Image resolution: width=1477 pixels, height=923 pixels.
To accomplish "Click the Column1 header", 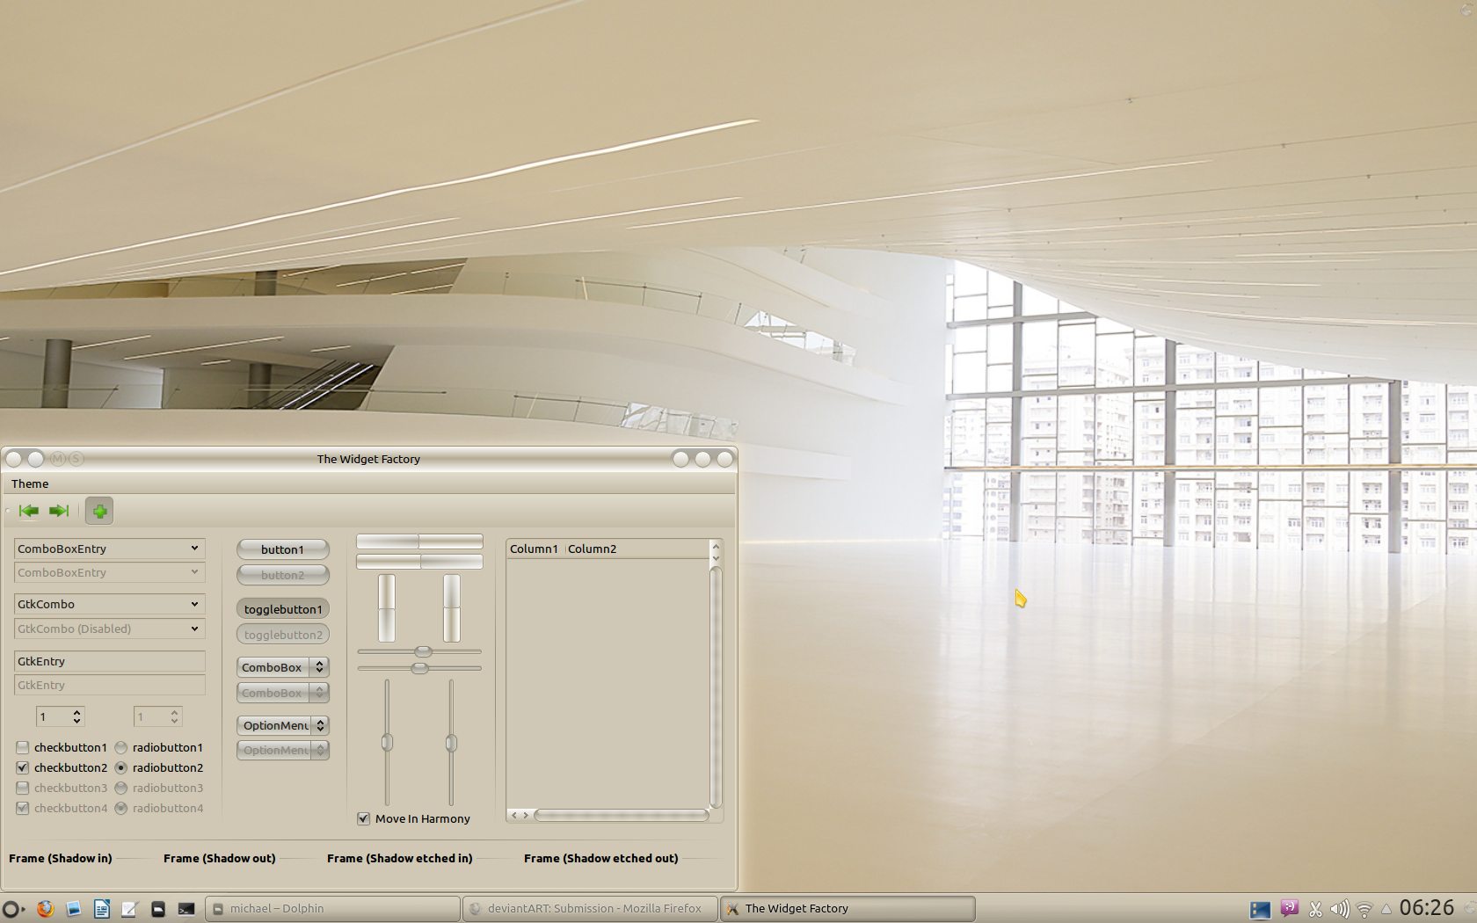I will point(534,549).
